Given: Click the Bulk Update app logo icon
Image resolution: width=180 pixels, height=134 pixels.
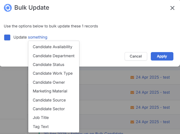Looking at the screenshot, I should point(8,8).
